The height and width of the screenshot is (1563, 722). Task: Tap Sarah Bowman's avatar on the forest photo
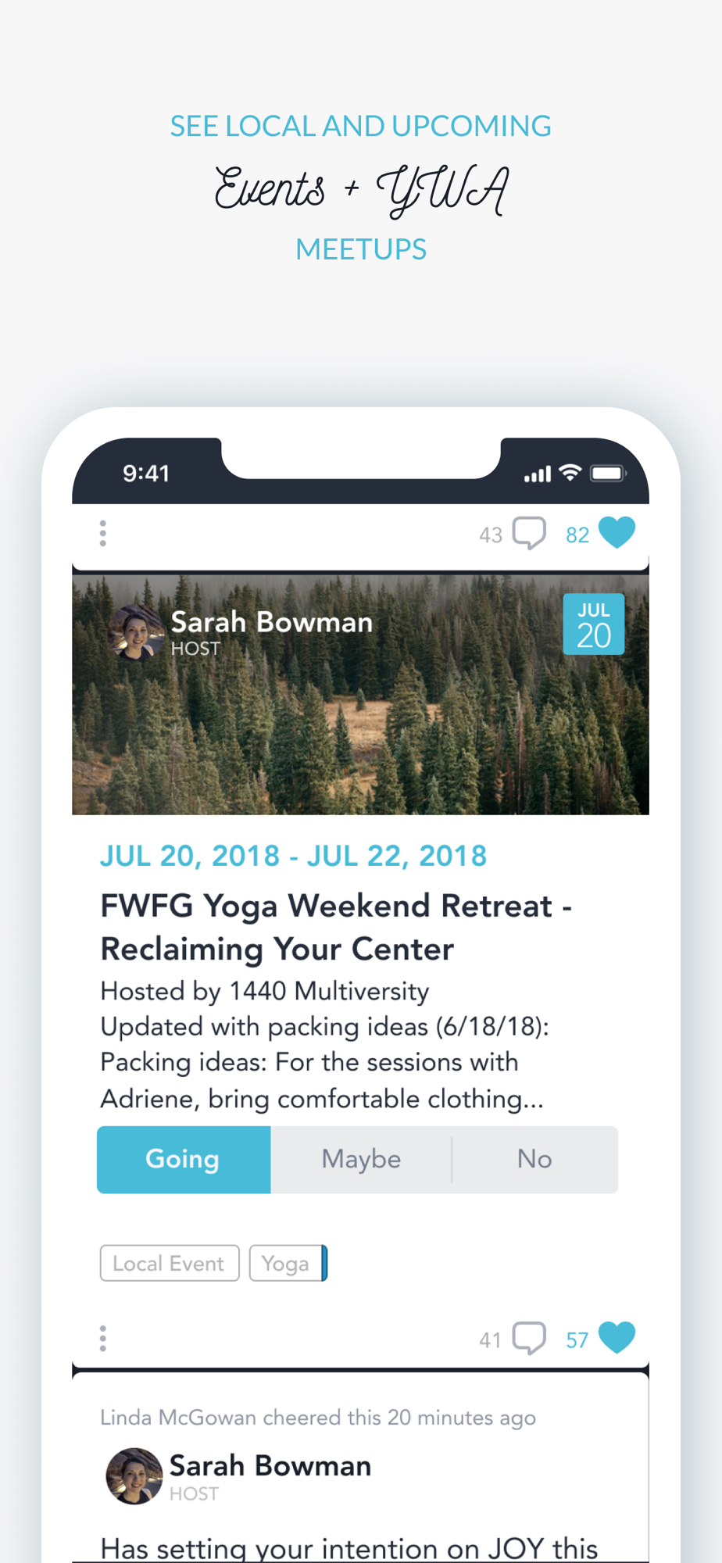(137, 632)
